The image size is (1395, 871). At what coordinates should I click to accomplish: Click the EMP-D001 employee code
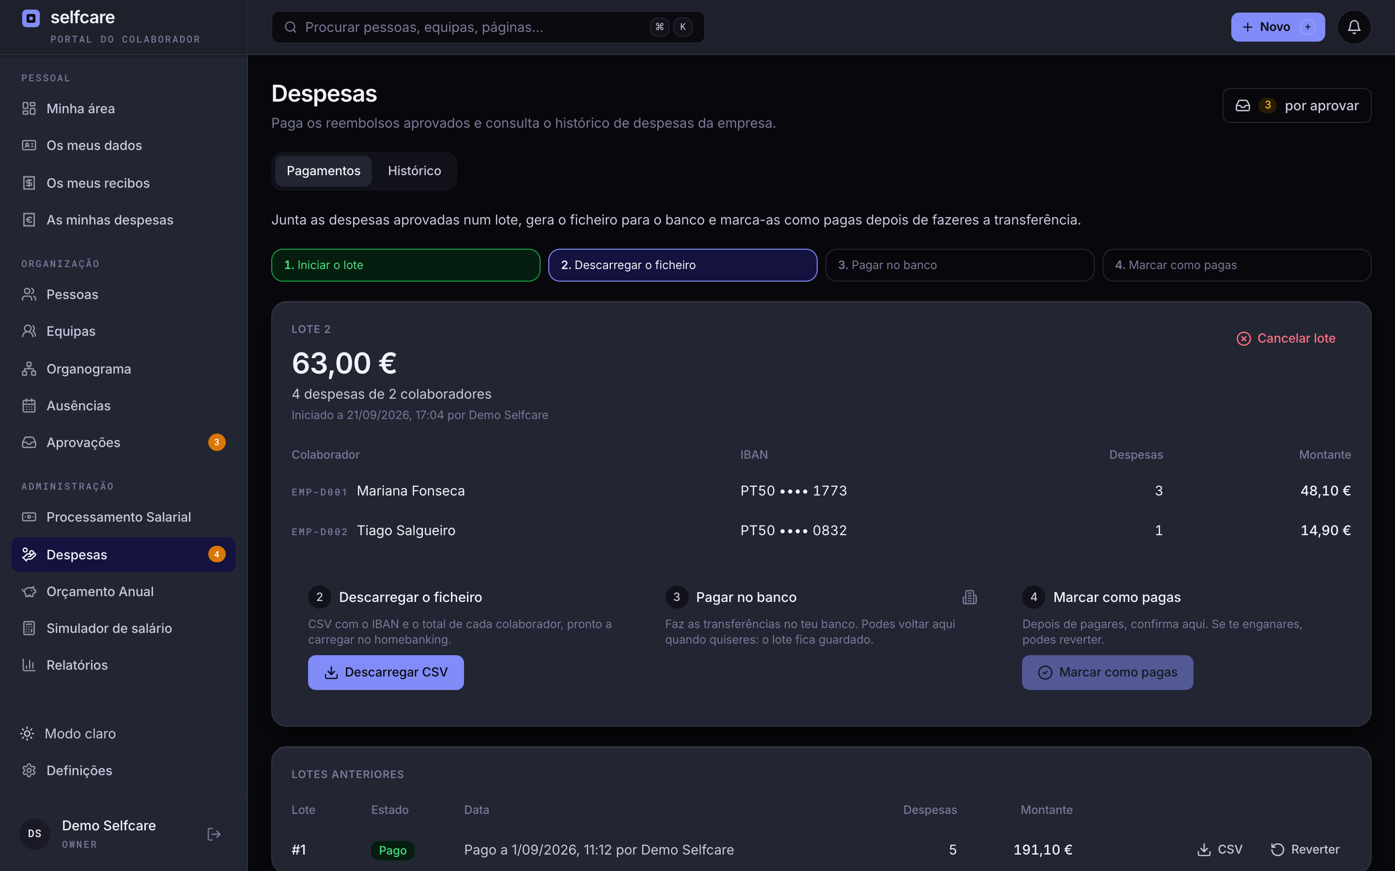(x=319, y=492)
